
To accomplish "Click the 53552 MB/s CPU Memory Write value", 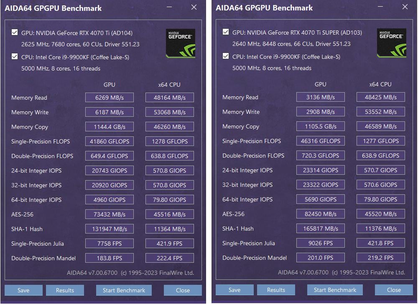I will click(x=381, y=111).
